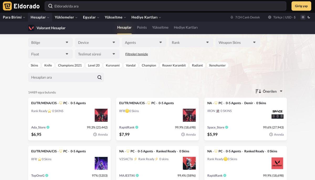Open the SPACE store listing thumbnail
This screenshot has height=180, width=315.
click(277, 114)
